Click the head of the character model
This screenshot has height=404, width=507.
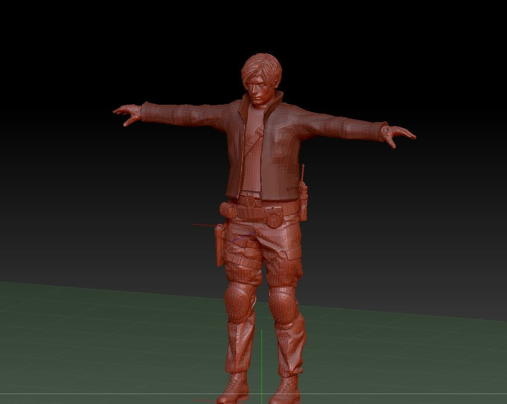click(x=261, y=79)
